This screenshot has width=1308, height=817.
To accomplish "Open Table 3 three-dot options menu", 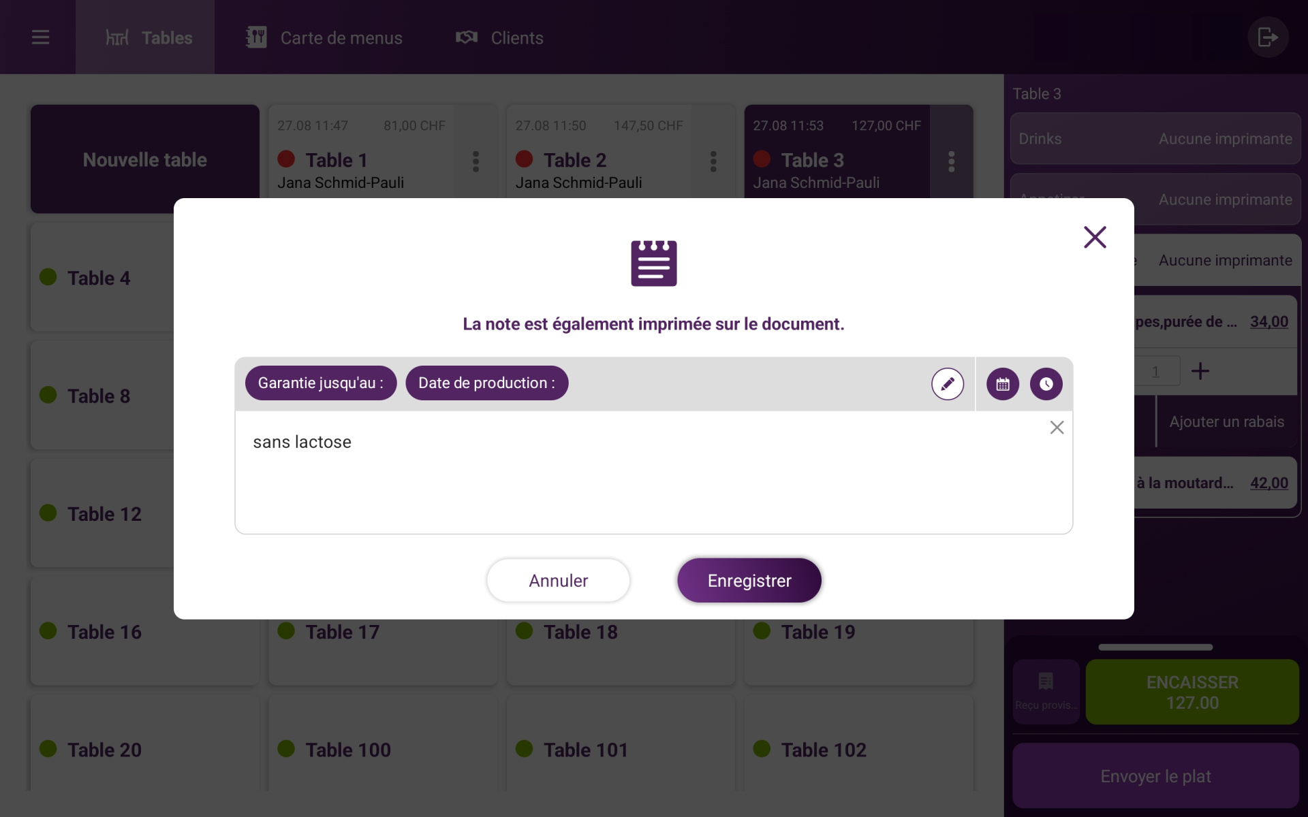I will point(951,161).
